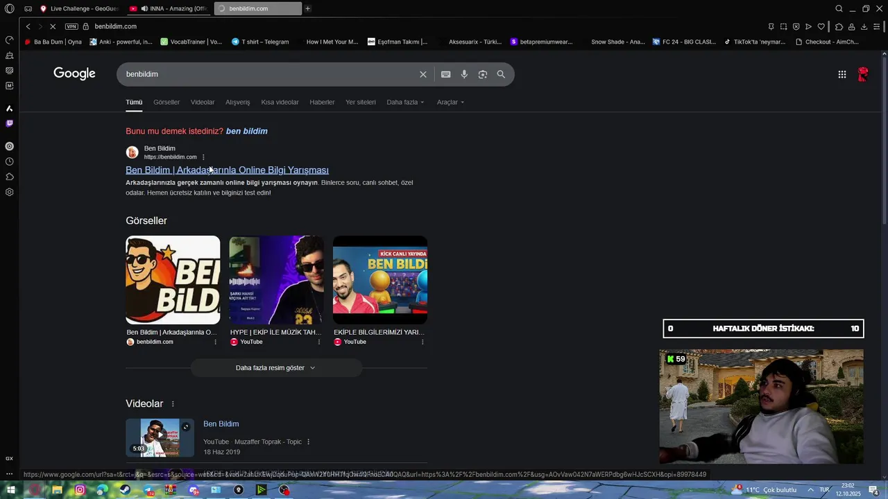Open the Easy Setup menu icon
The height and width of the screenshot is (499, 888).
tap(877, 26)
